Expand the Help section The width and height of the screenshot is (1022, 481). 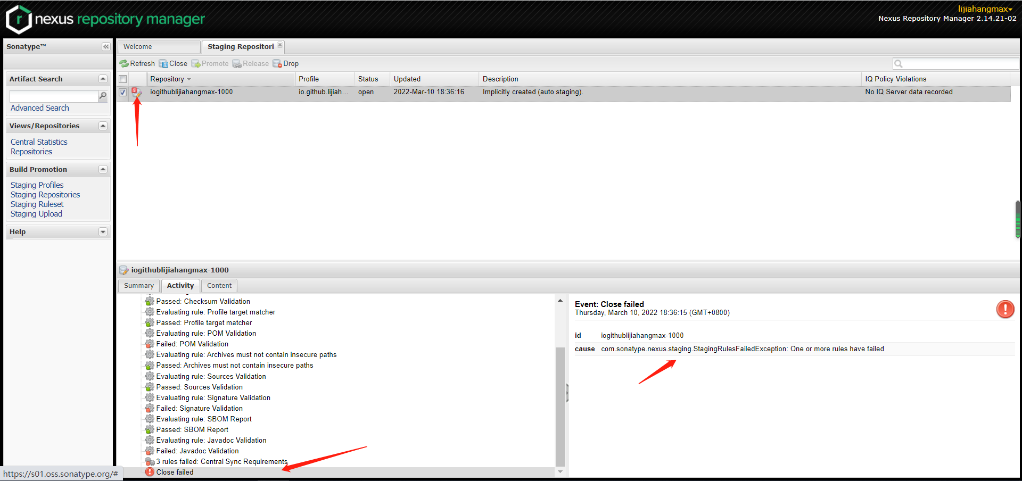[103, 232]
